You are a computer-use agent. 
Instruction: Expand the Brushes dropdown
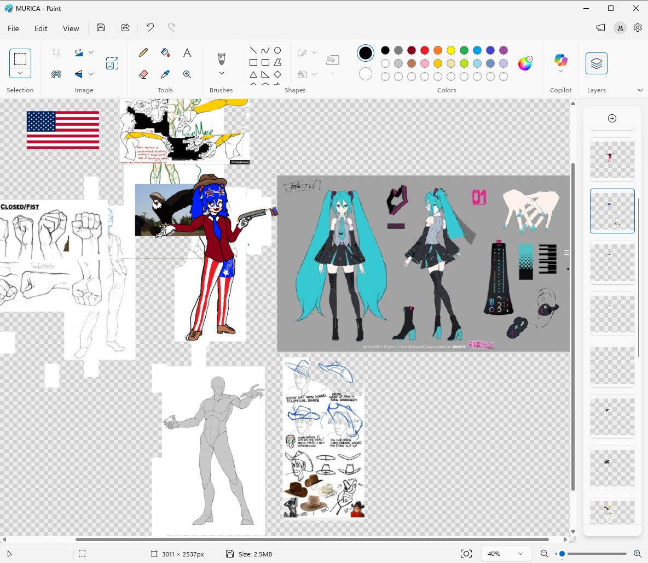[x=222, y=73]
